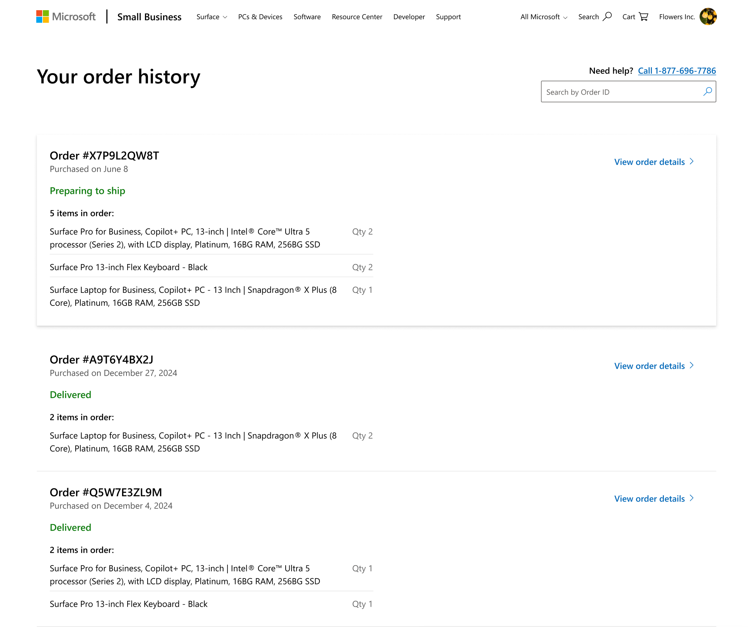This screenshot has width=753, height=627.
Task: Click Purchased on June 8 text
Action: 89,169
